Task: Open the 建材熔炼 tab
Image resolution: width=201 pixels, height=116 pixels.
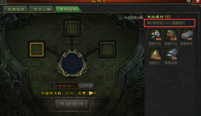Action: coord(68,9)
